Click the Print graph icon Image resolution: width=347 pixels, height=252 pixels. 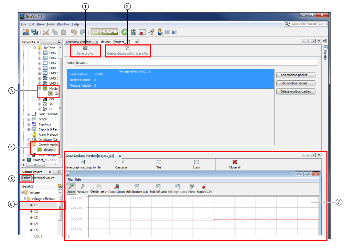(x=191, y=187)
